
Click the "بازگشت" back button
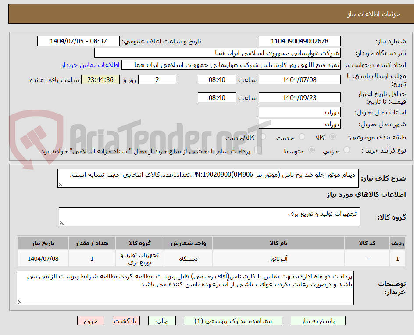pyautogui.click(x=126, y=321)
